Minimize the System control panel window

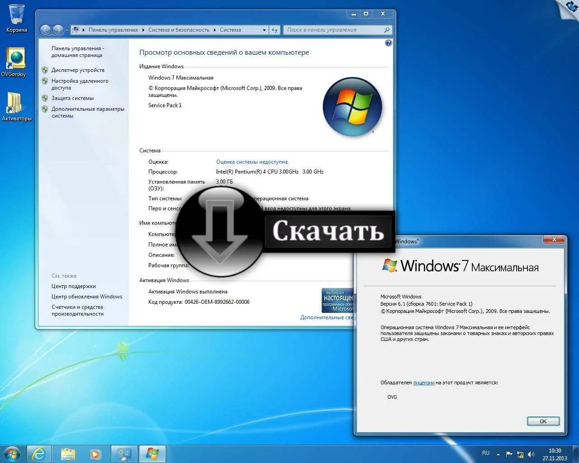pos(353,14)
